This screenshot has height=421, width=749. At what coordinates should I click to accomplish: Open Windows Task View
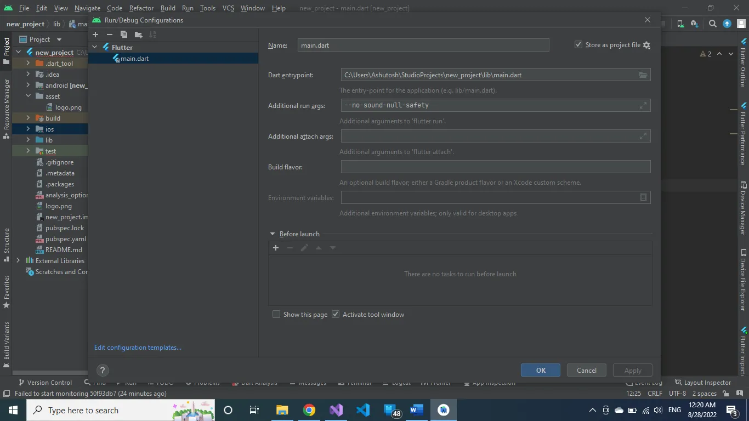click(254, 410)
